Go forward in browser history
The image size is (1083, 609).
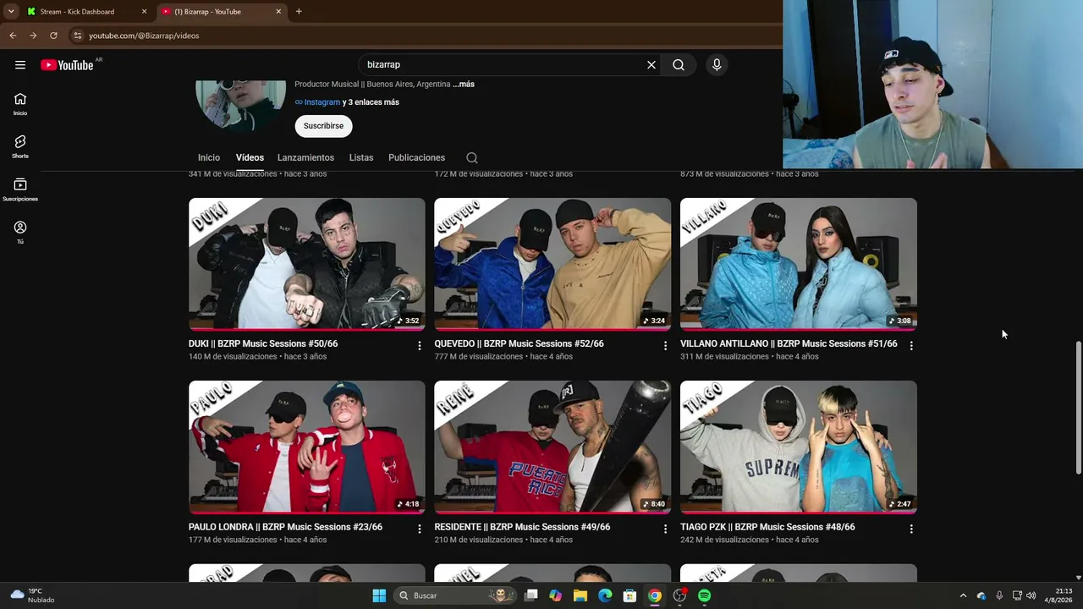point(33,36)
